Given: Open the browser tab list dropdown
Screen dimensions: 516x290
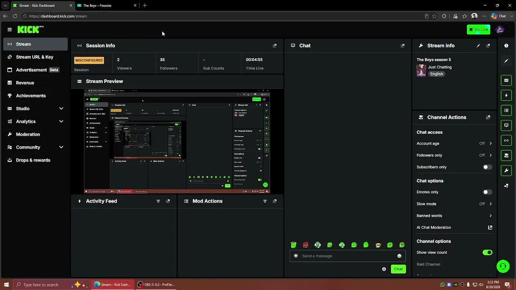Looking at the screenshot, I should click(x=5, y=6).
